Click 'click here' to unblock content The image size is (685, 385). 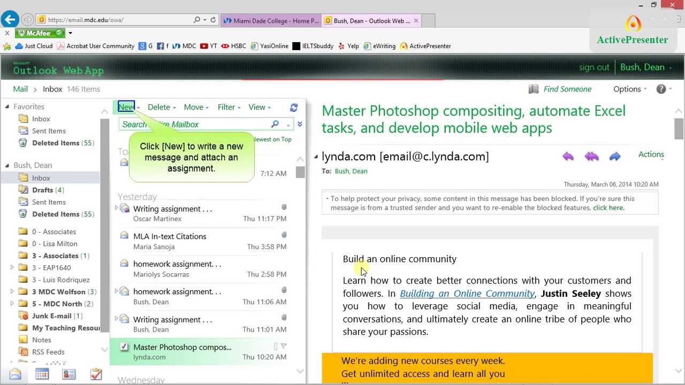pos(608,207)
